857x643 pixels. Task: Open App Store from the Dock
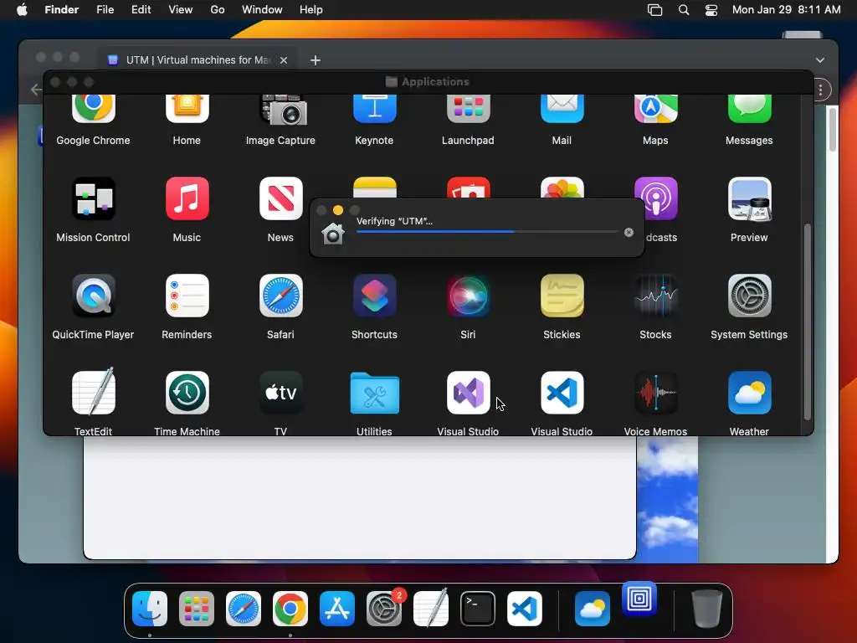pos(337,609)
